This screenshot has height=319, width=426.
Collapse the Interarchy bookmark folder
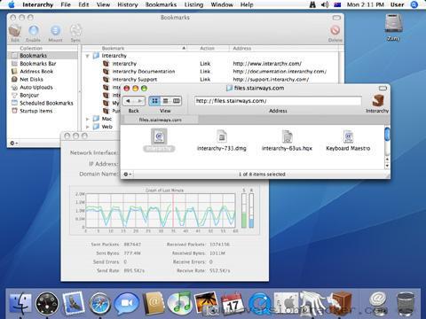point(87,56)
